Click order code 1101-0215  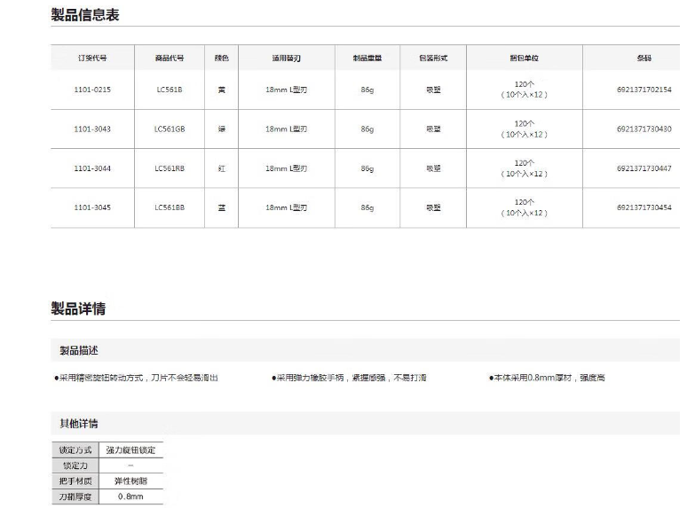click(x=91, y=90)
